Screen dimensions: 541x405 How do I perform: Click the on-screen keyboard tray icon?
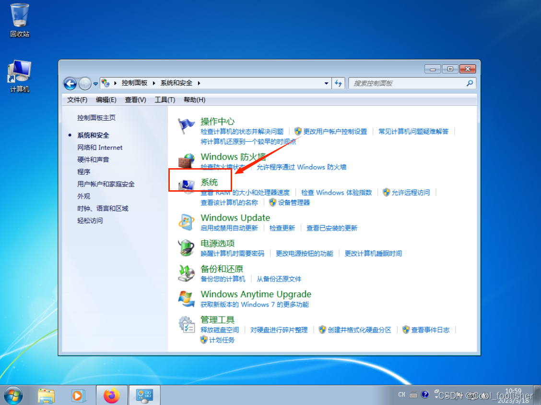(413, 394)
